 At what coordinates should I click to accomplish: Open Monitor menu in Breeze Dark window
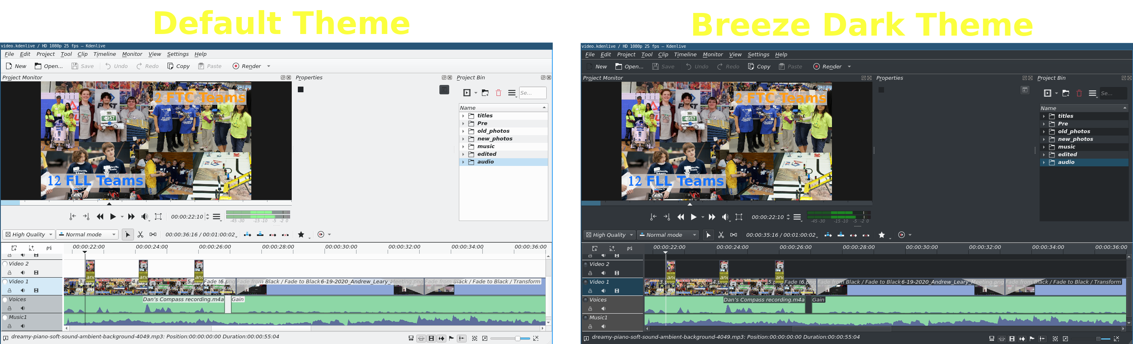tap(713, 55)
